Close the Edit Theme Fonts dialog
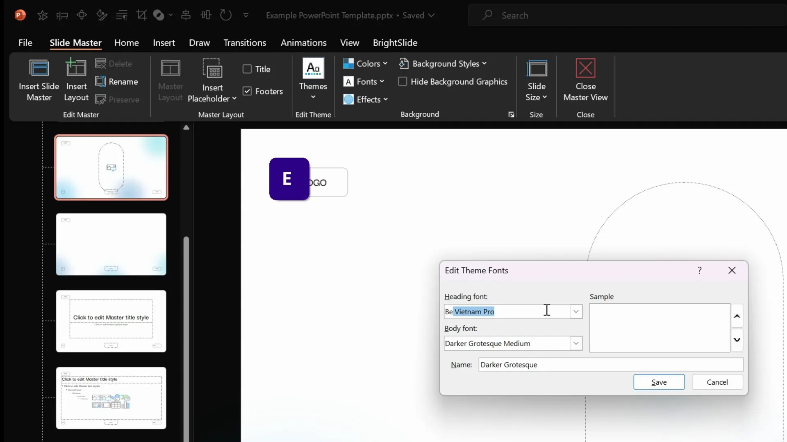The image size is (787, 442). (x=732, y=270)
